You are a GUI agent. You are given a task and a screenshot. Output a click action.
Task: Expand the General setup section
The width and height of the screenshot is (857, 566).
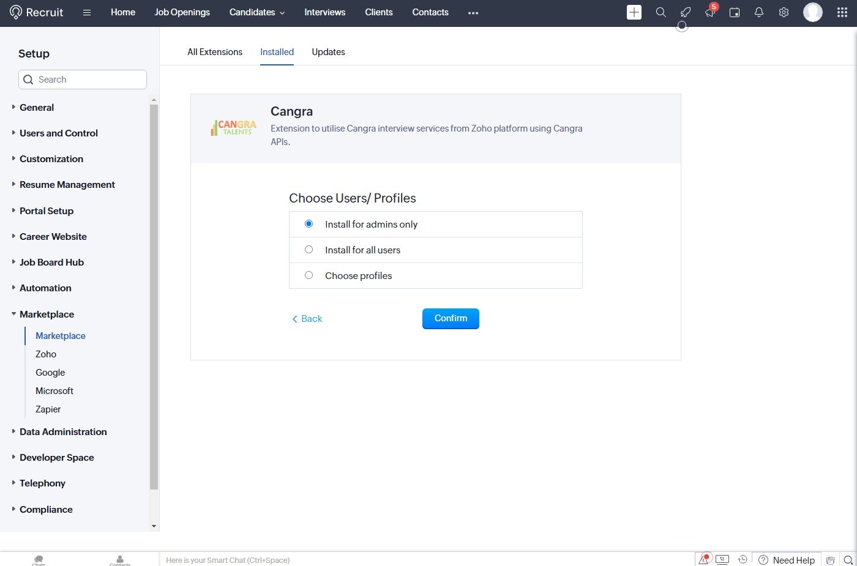(x=37, y=107)
